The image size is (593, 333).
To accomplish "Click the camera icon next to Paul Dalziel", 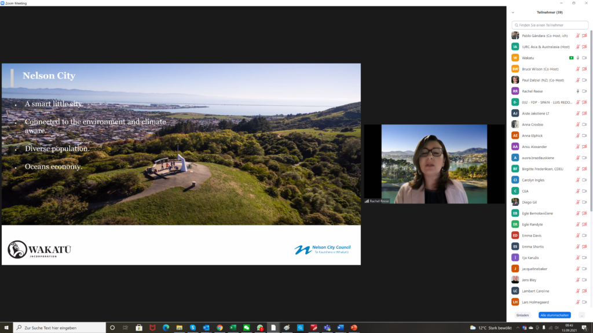I will [584, 80].
